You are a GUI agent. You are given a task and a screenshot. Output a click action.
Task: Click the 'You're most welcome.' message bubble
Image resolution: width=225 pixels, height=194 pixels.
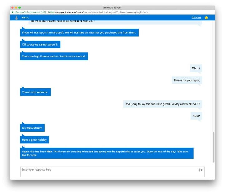[x=35, y=92]
